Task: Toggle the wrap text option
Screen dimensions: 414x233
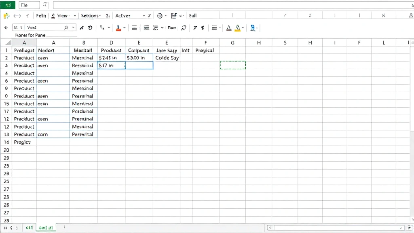Action: 147,28
